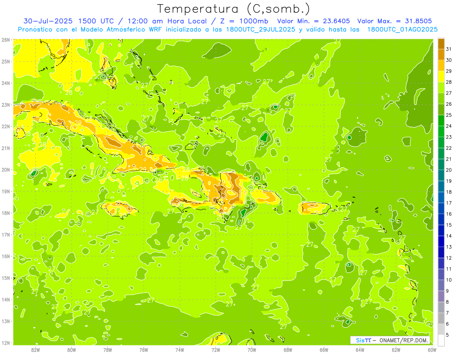
Task: Click the '74W' longitude axis label
Action: coord(180,350)
